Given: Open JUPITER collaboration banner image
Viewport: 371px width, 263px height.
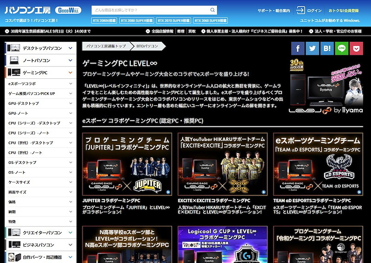Looking at the screenshot, I should coord(127,164).
